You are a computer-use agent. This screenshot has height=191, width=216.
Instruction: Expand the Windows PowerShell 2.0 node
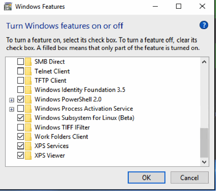coord(12,100)
